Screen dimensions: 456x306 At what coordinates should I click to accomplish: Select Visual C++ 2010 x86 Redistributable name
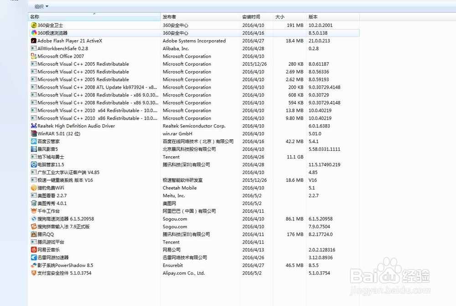tap(98, 118)
